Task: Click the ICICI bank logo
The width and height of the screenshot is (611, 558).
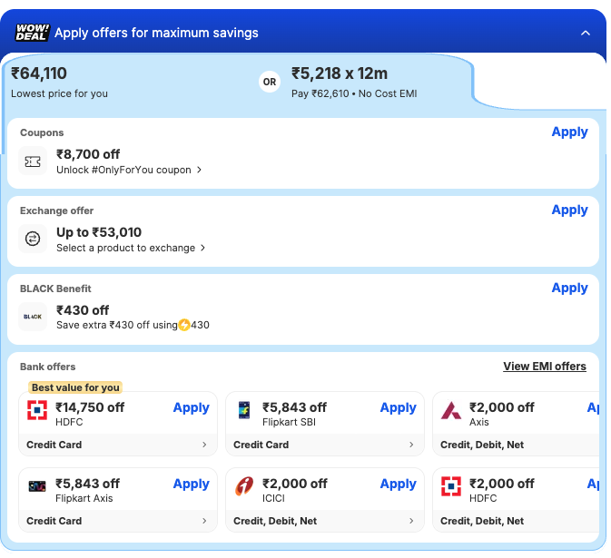Action: (x=244, y=487)
